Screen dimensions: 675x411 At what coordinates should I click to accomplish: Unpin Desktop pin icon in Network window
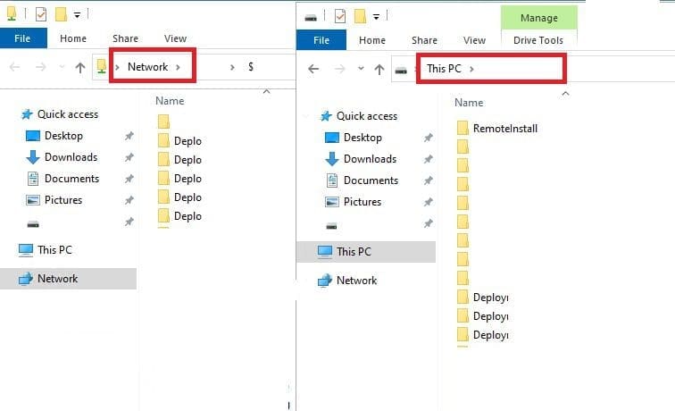point(129,136)
